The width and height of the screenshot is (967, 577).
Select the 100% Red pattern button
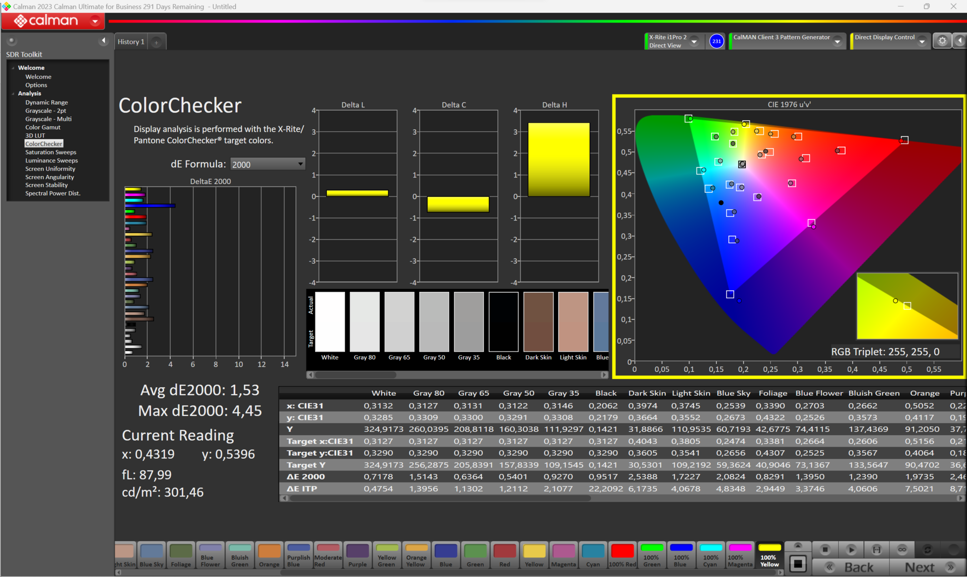[623, 555]
